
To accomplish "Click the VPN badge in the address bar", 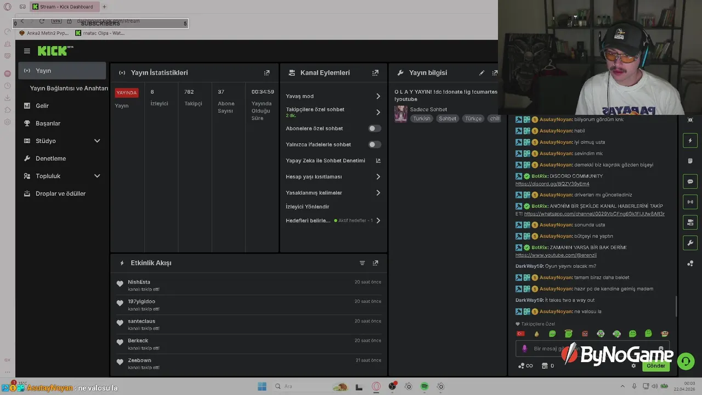I will (x=56, y=21).
